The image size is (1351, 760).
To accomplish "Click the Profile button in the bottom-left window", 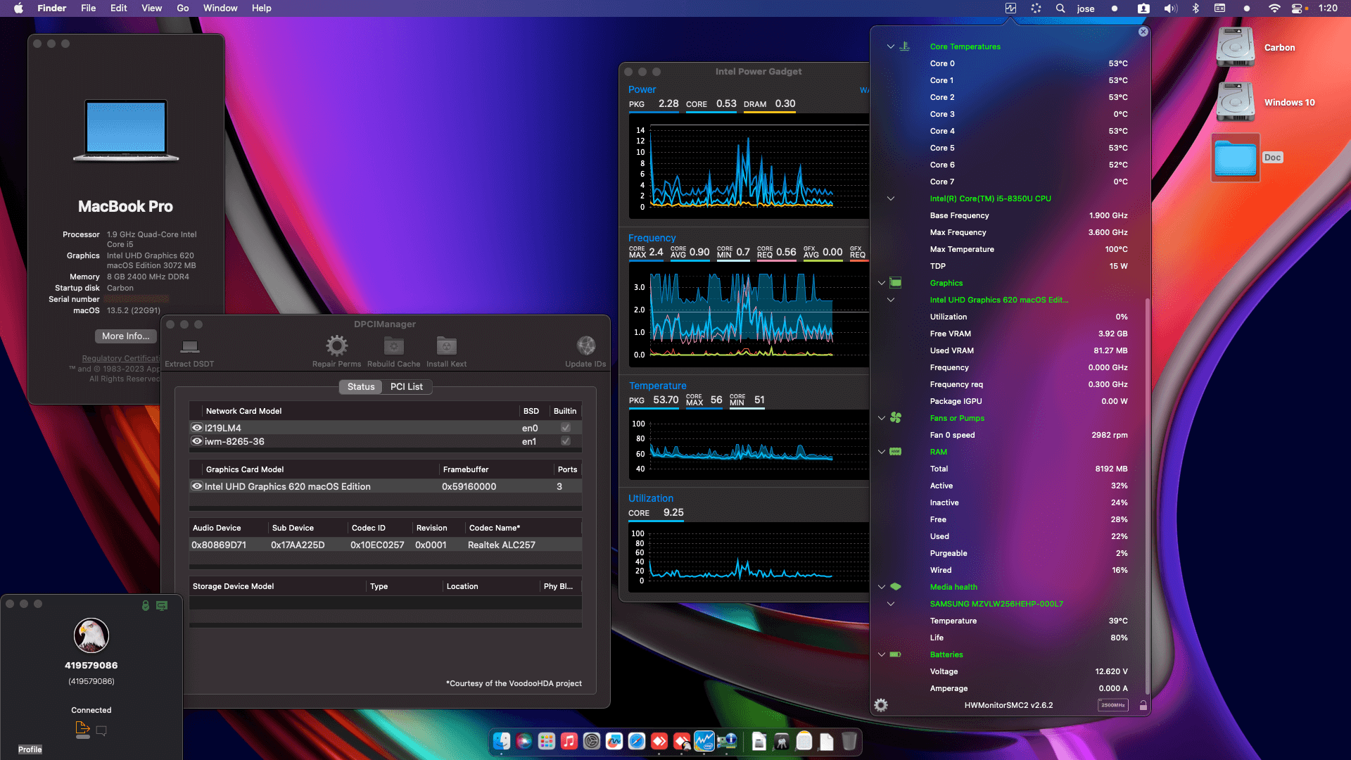I will (x=30, y=749).
